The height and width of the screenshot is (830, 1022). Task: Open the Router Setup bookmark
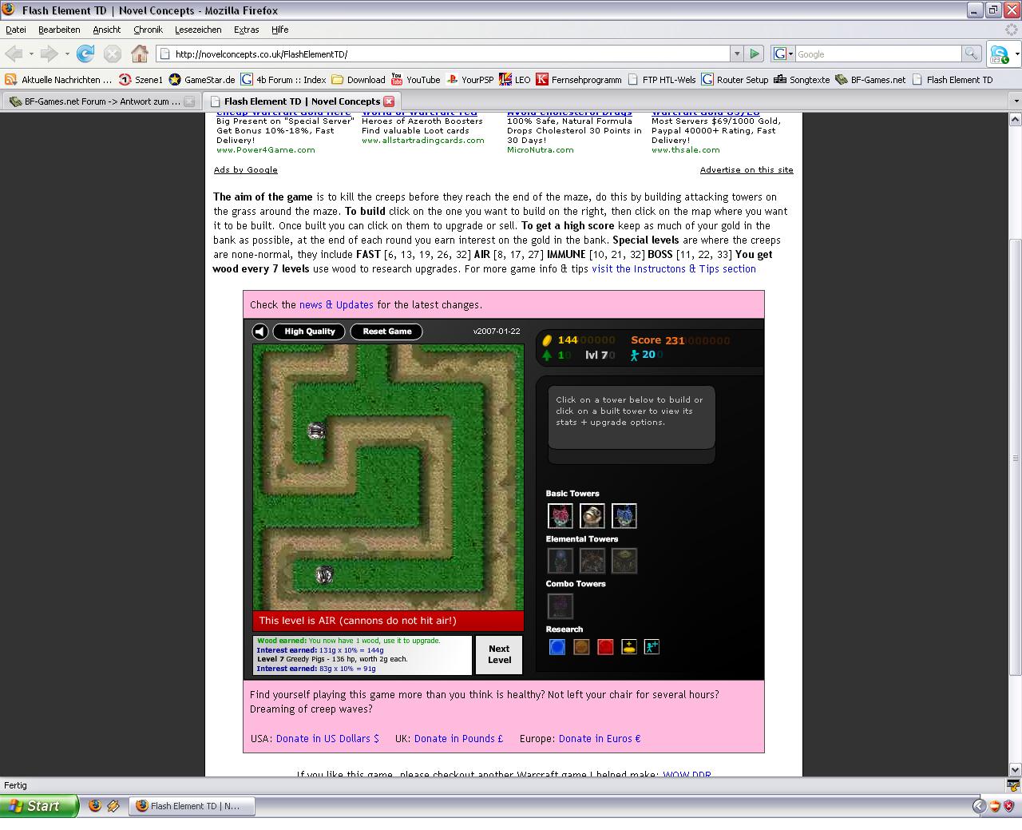point(735,79)
